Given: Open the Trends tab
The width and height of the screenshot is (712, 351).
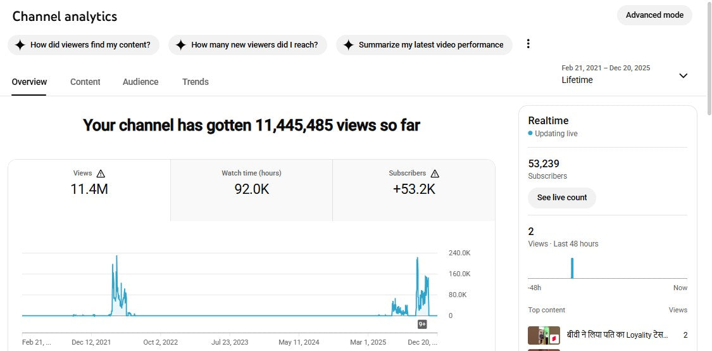Looking at the screenshot, I should 196,82.
